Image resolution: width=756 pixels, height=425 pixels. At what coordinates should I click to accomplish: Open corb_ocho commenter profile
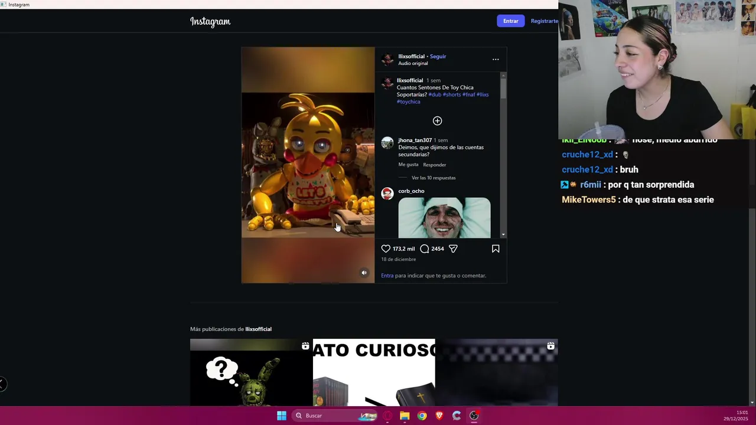pyautogui.click(x=411, y=191)
